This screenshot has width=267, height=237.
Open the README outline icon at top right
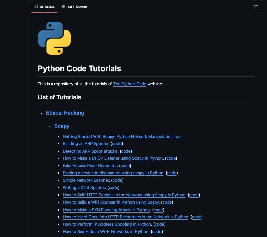[256, 6]
